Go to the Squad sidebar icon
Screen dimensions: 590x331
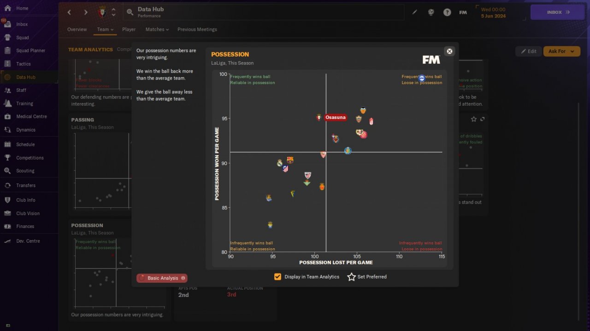point(7,38)
